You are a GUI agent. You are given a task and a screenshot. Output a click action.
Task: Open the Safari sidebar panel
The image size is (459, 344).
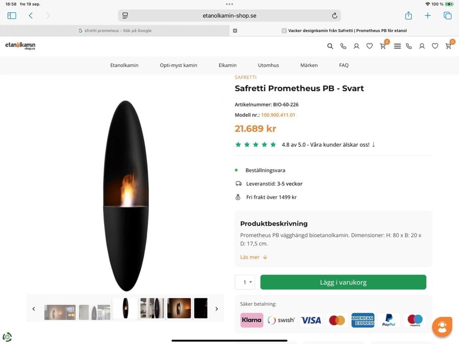point(12,16)
